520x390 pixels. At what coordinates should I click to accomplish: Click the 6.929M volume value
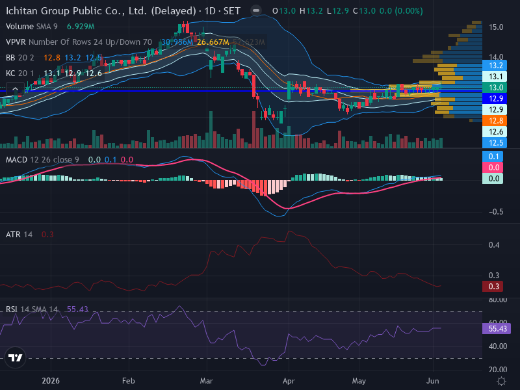(81, 27)
